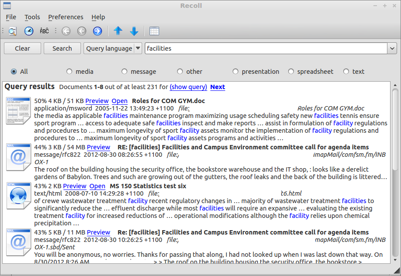401x276 pixels.
Task: Open the document history clock icon
Action: click(28, 31)
